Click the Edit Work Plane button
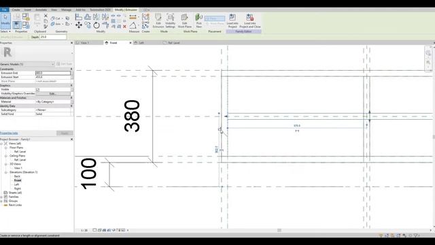The width and height of the screenshot is (435, 245). point(184,21)
